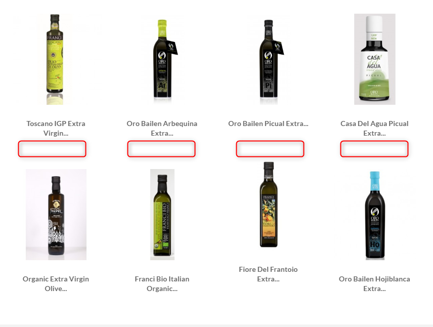Select the Fiore Del Frantoio bottle image
Image resolution: width=433 pixels, height=327 pixels.
[x=269, y=205]
